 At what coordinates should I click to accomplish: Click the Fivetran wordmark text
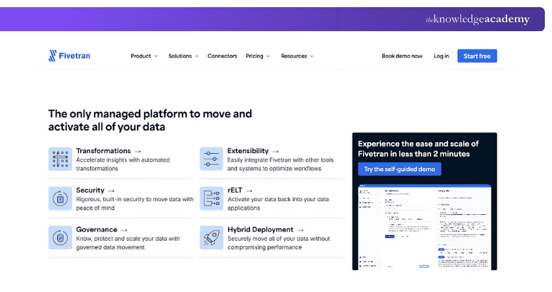pyautogui.click(x=74, y=56)
